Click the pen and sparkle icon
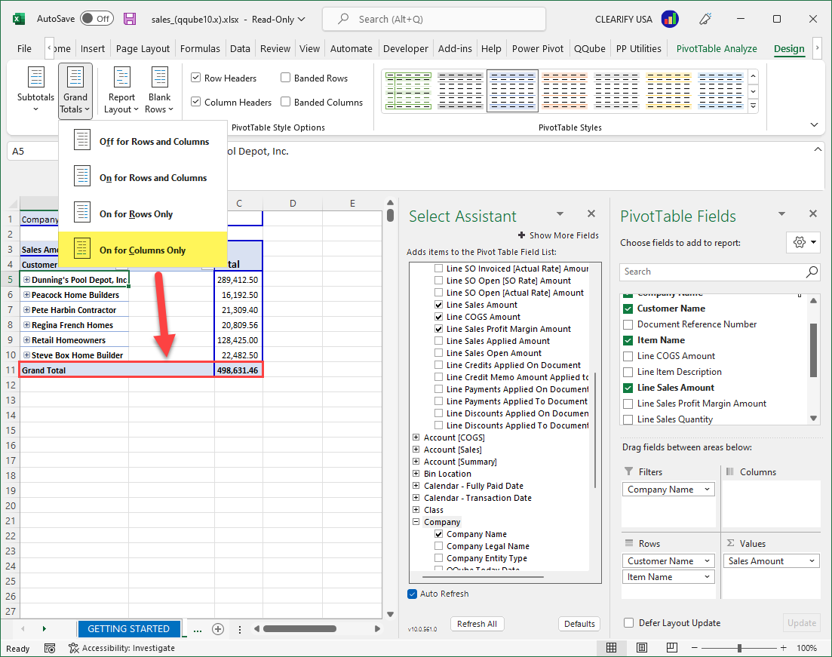Screen dimensions: 832x657 pyautogui.click(x=705, y=19)
